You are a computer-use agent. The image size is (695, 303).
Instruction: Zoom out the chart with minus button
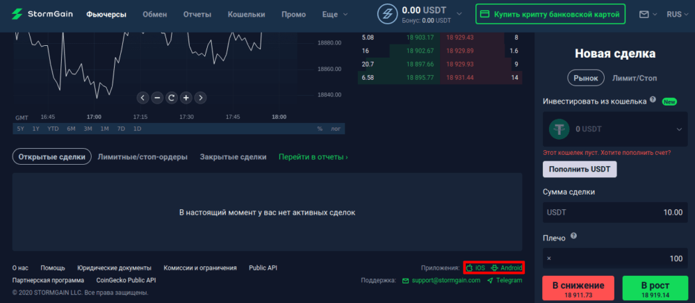(x=157, y=98)
